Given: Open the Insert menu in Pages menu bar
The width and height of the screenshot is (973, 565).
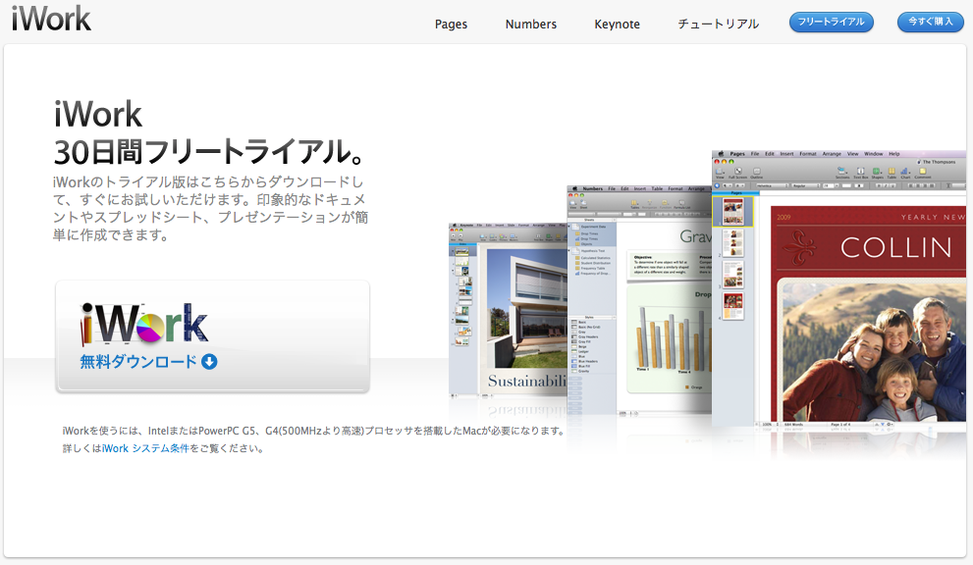Looking at the screenshot, I should coord(786,154).
